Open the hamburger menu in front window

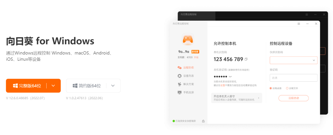[299, 24]
